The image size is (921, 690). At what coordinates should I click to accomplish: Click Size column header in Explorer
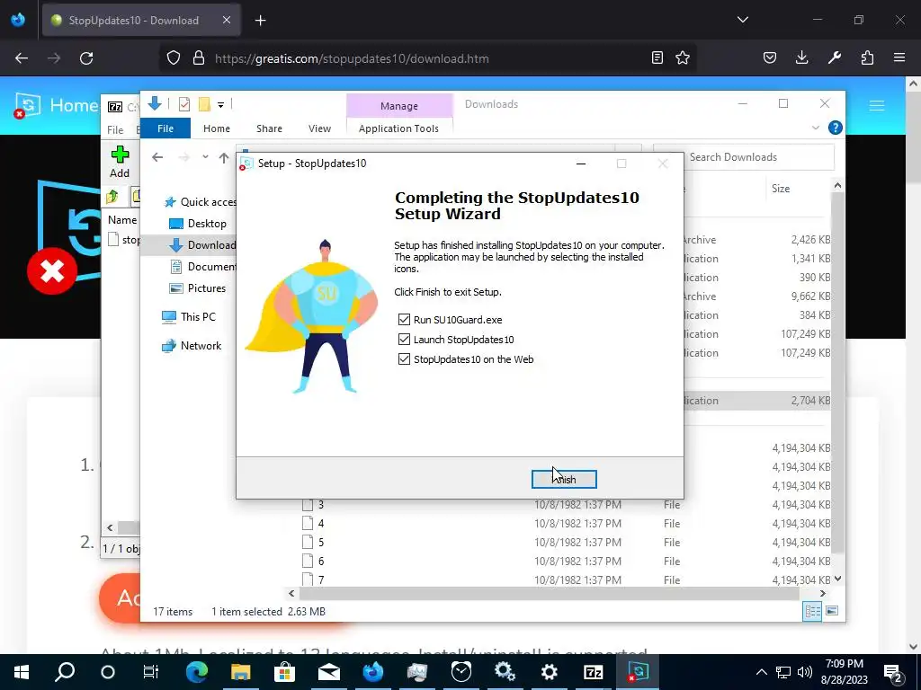point(781,189)
